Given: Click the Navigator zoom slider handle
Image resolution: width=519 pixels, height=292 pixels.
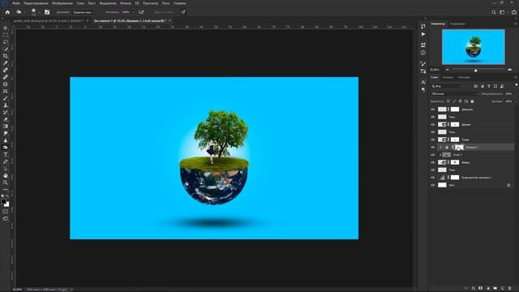Looking at the screenshot, I should point(476,70).
